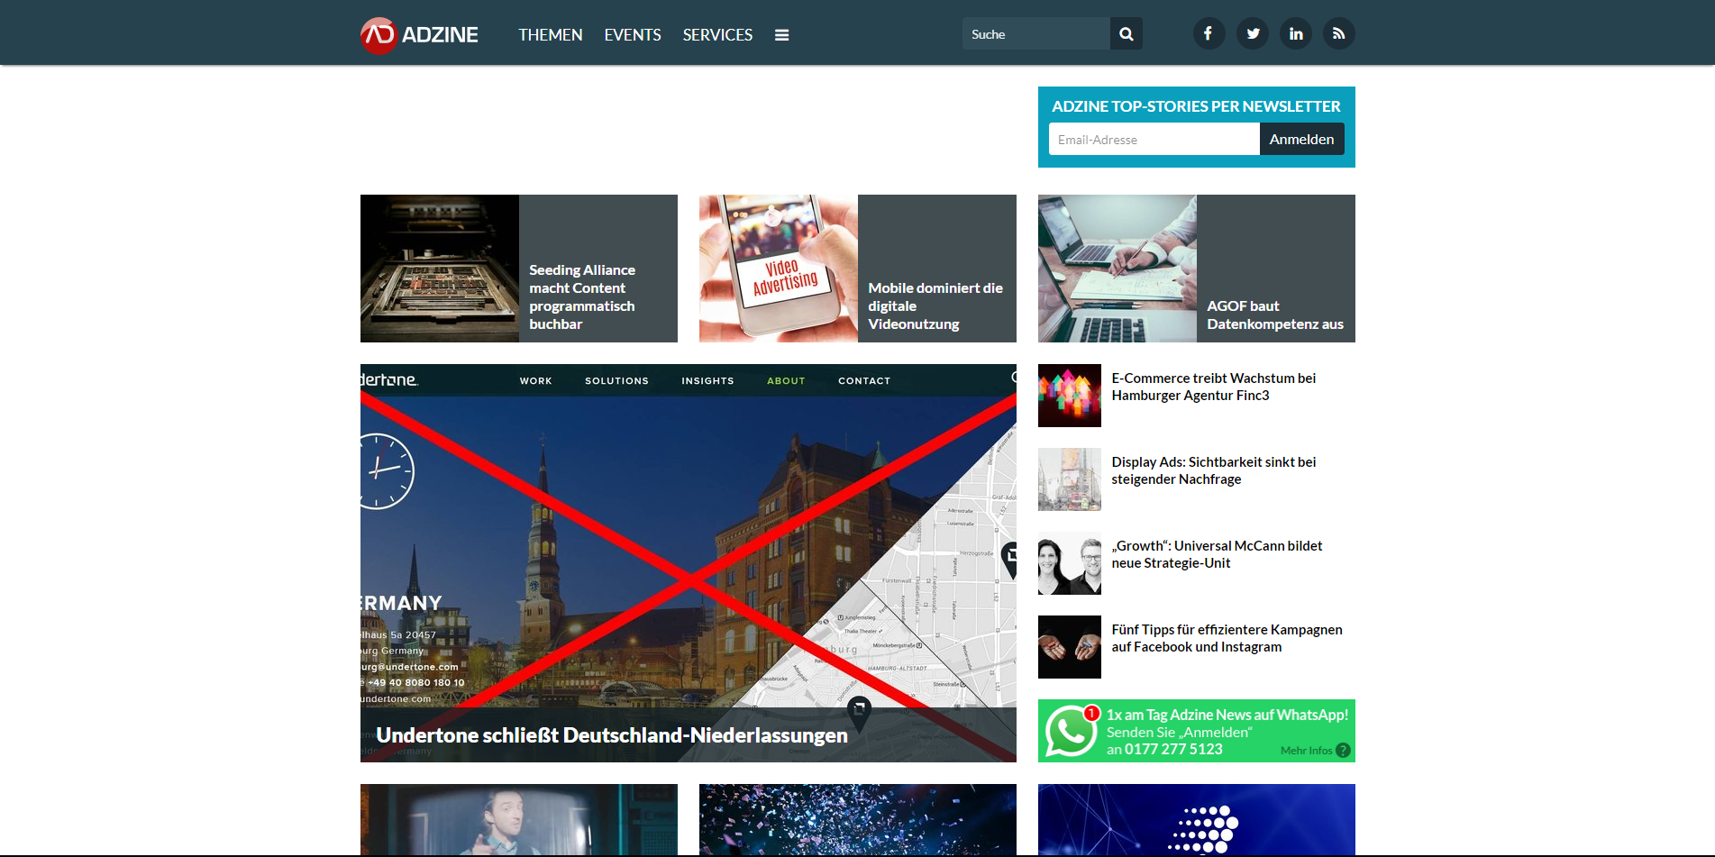Click the Mehr Infos link
Image resolution: width=1715 pixels, height=857 pixels.
(x=1306, y=751)
